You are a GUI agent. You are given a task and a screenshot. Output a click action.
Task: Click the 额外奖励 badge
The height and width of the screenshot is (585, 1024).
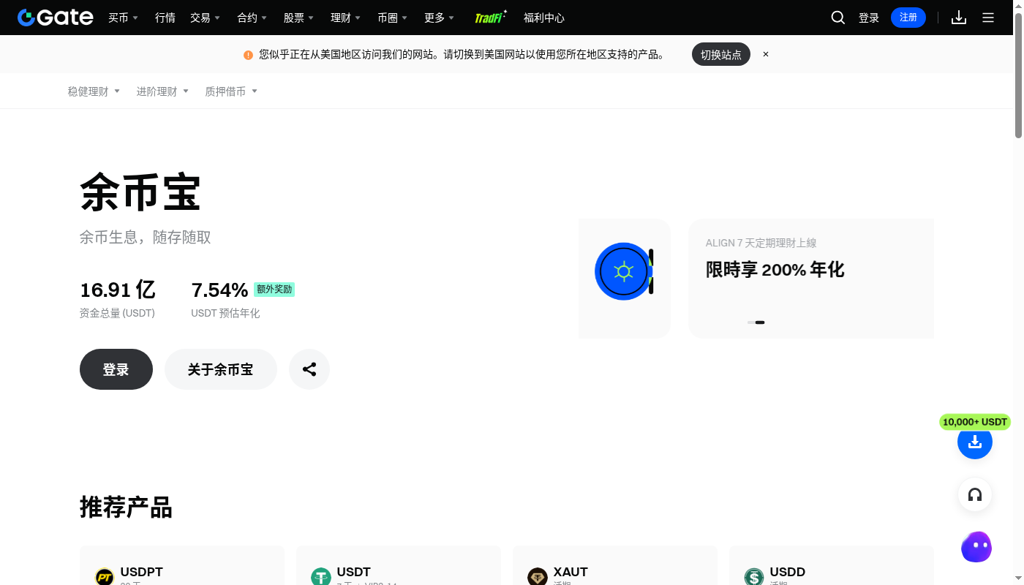(274, 290)
